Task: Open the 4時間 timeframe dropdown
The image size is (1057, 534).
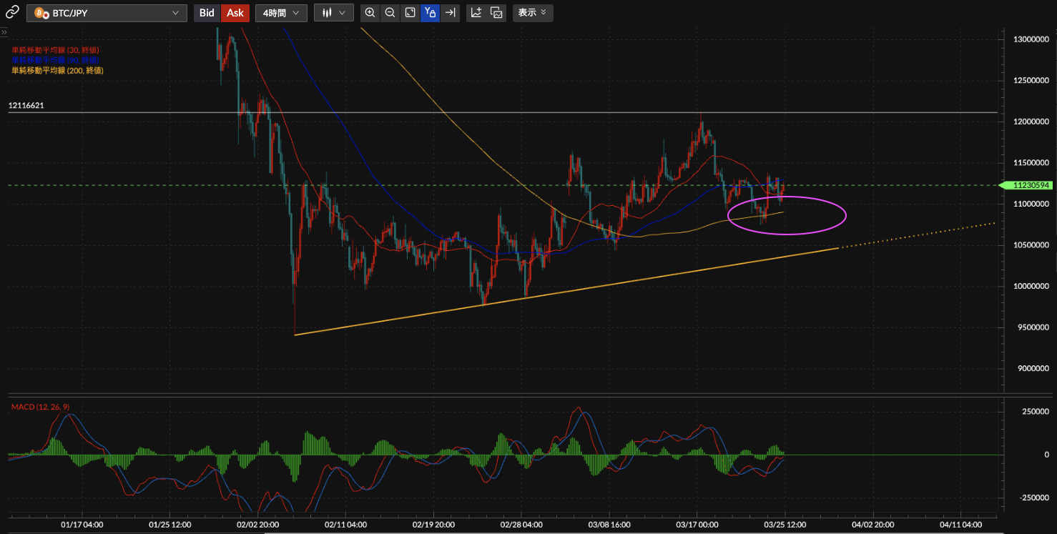Action: pyautogui.click(x=281, y=13)
